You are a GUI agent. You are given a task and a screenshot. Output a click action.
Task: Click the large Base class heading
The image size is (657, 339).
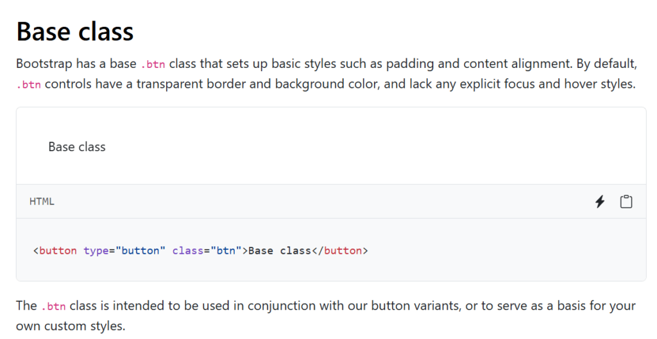(75, 31)
